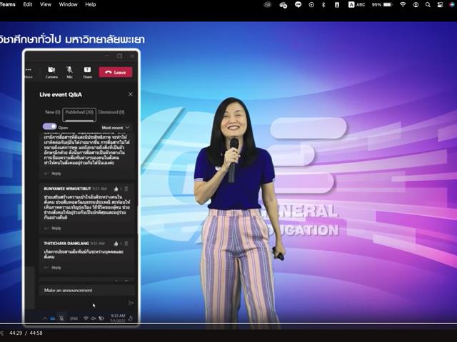Open Spotlight search magnifier icon
This screenshot has height=342, width=457.
(x=428, y=4)
